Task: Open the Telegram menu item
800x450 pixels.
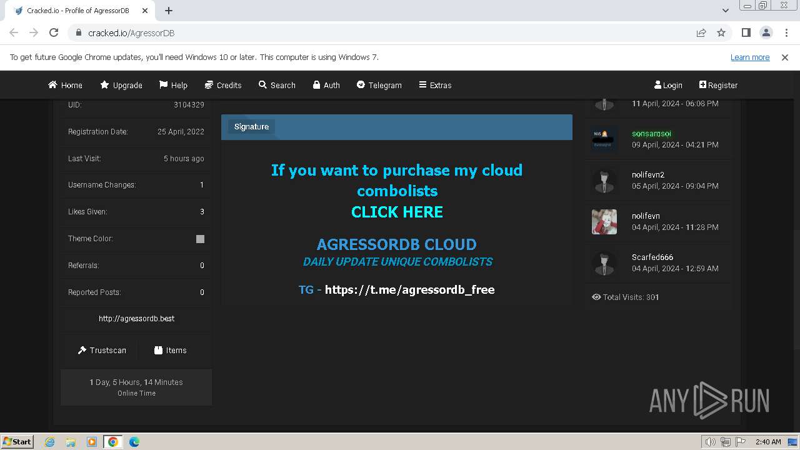Action: click(x=379, y=85)
